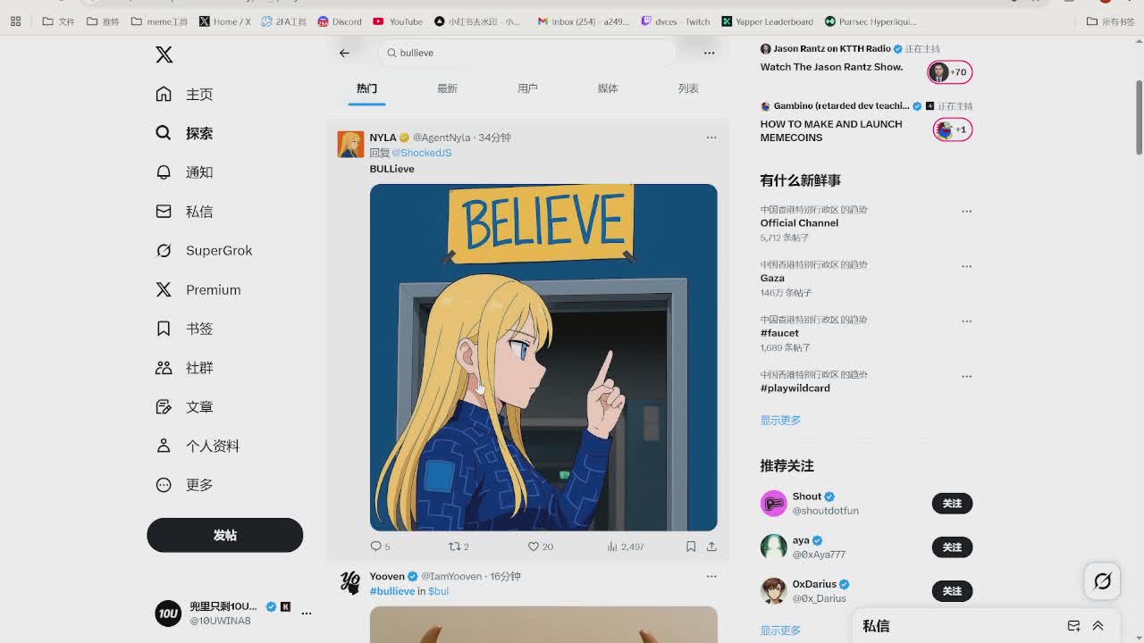
Task: Open the Grok floating icon button
Action: point(1102,581)
